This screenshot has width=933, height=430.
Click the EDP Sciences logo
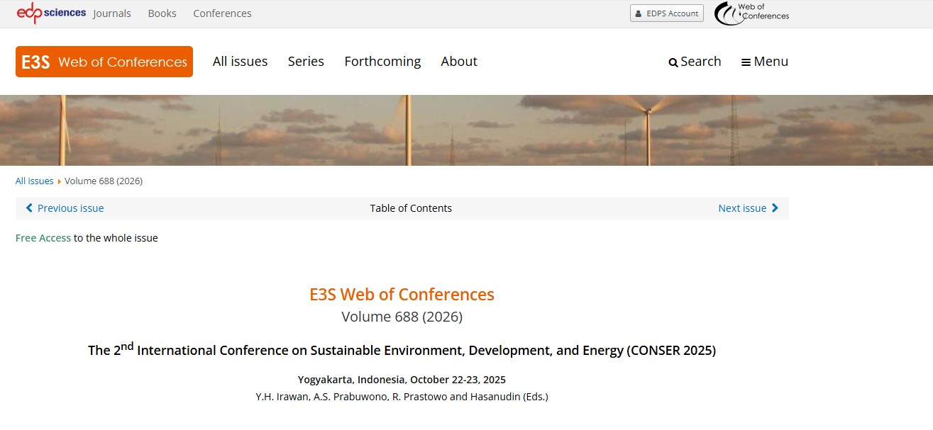coord(51,13)
